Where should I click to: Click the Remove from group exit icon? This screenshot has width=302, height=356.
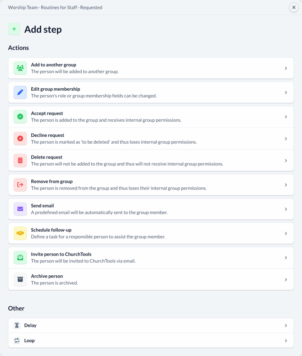[20, 185]
